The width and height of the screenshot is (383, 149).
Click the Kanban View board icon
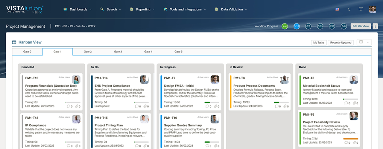pyautogui.click(x=14, y=42)
